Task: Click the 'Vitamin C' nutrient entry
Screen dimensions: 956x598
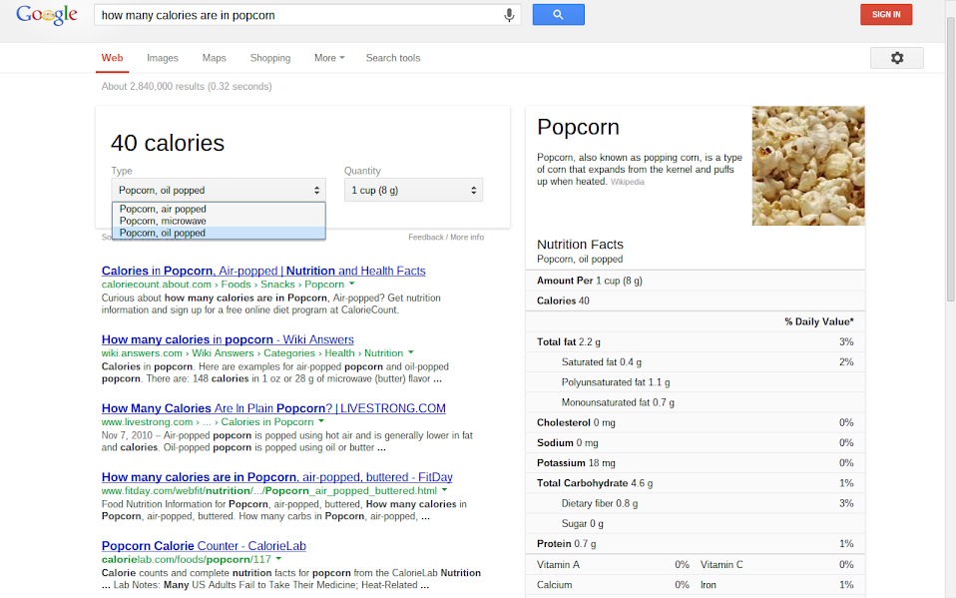Action: point(721,564)
